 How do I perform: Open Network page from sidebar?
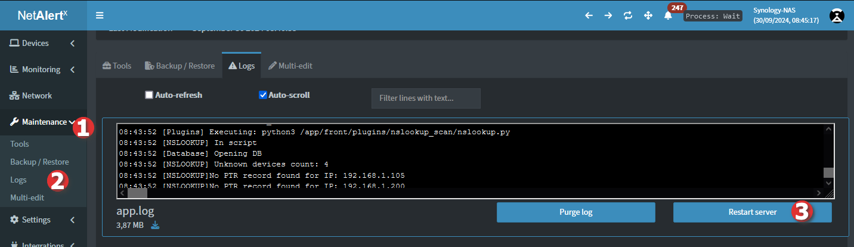[x=37, y=95]
